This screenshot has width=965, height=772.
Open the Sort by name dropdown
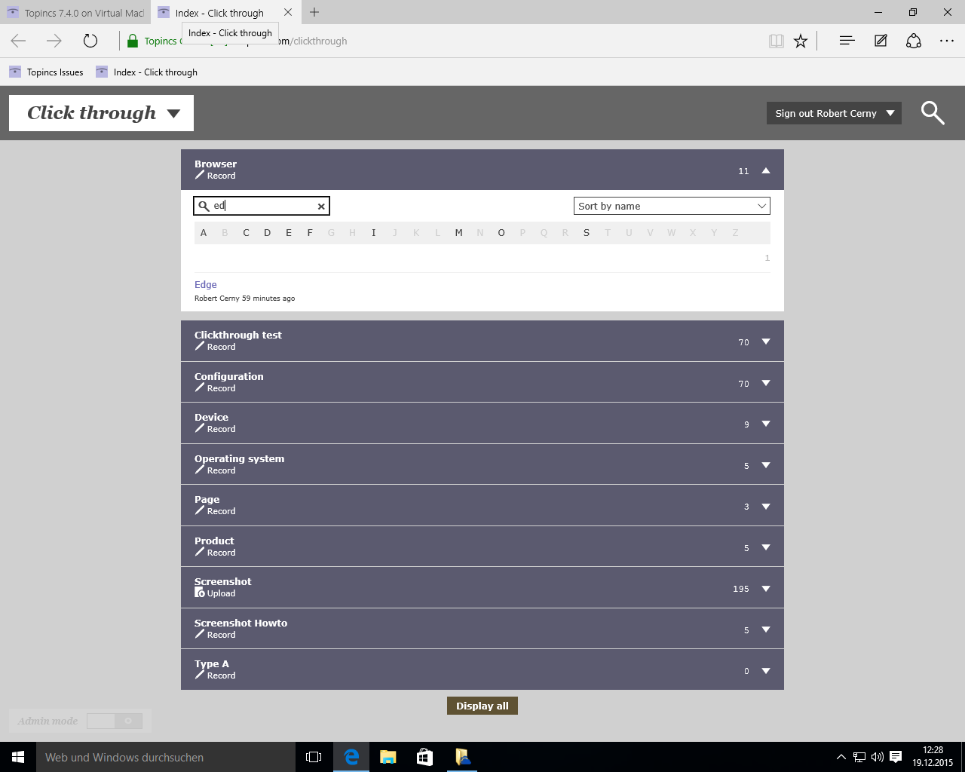[671, 206]
